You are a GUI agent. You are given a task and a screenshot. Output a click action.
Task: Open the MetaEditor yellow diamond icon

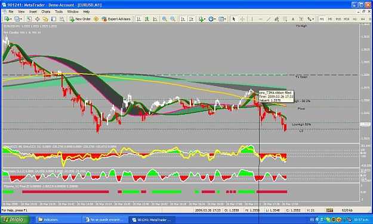click(96, 19)
